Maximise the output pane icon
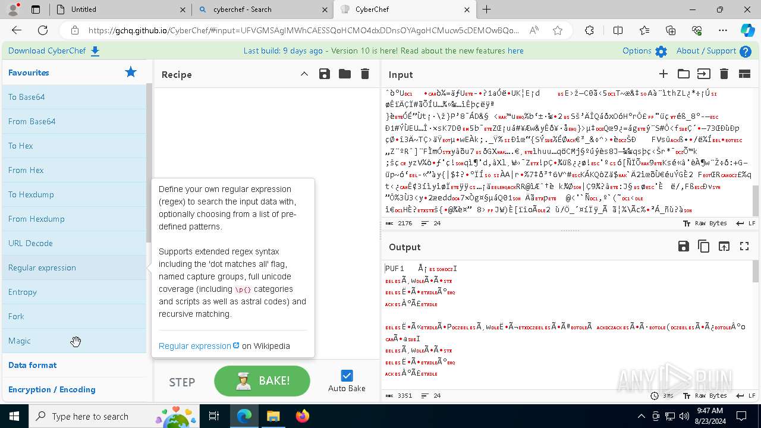Image resolution: width=761 pixels, height=428 pixels. (744, 247)
